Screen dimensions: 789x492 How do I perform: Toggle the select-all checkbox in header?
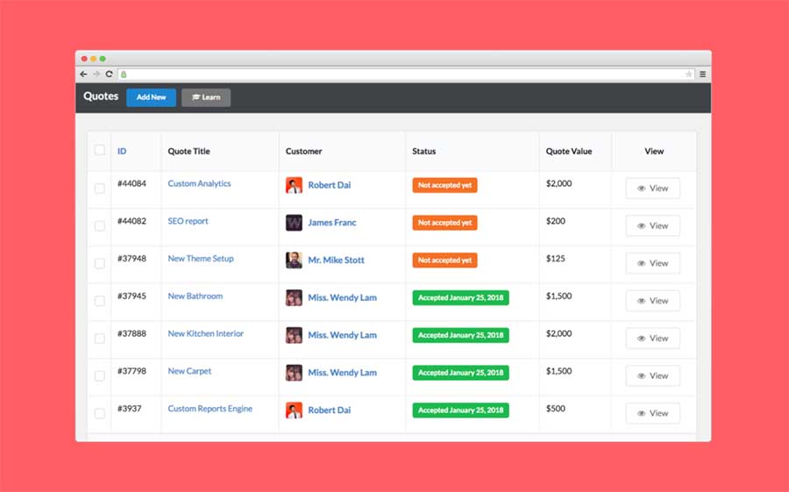100,150
